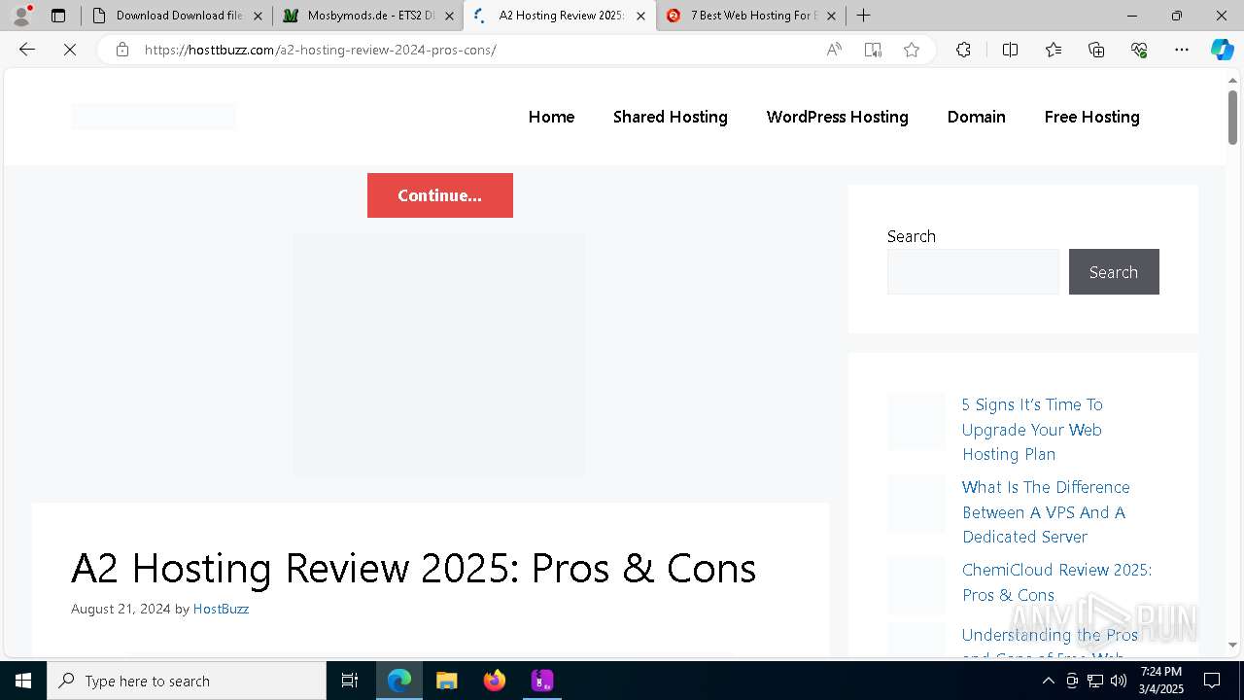The height and width of the screenshot is (700, 1244).
Task: Open 5 Signs It's Time To Upgrade article
Action: (1032, 430)
